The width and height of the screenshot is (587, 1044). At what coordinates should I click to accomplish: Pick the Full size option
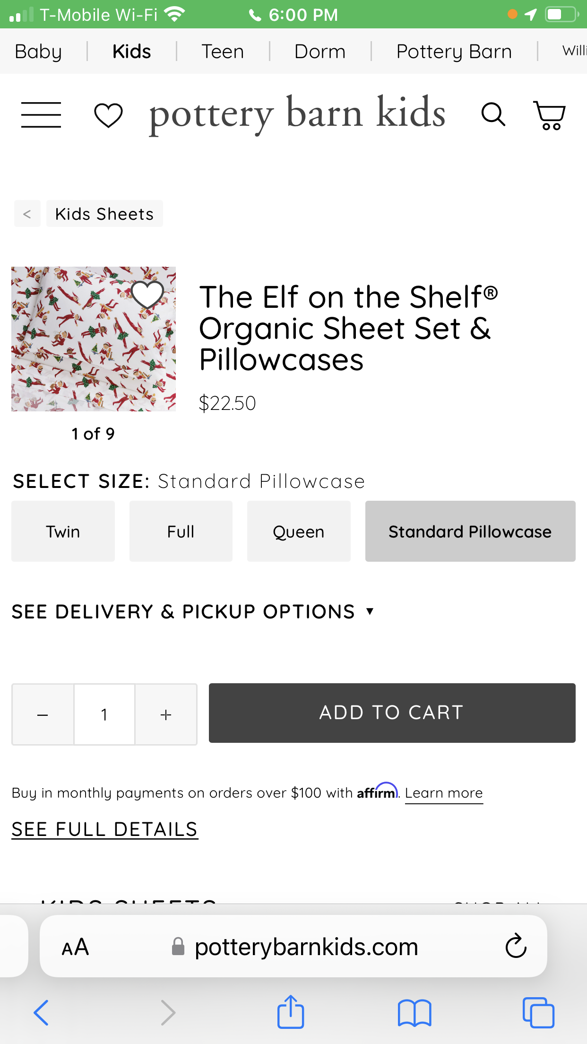pyautogui.click(x=181, y=531)
